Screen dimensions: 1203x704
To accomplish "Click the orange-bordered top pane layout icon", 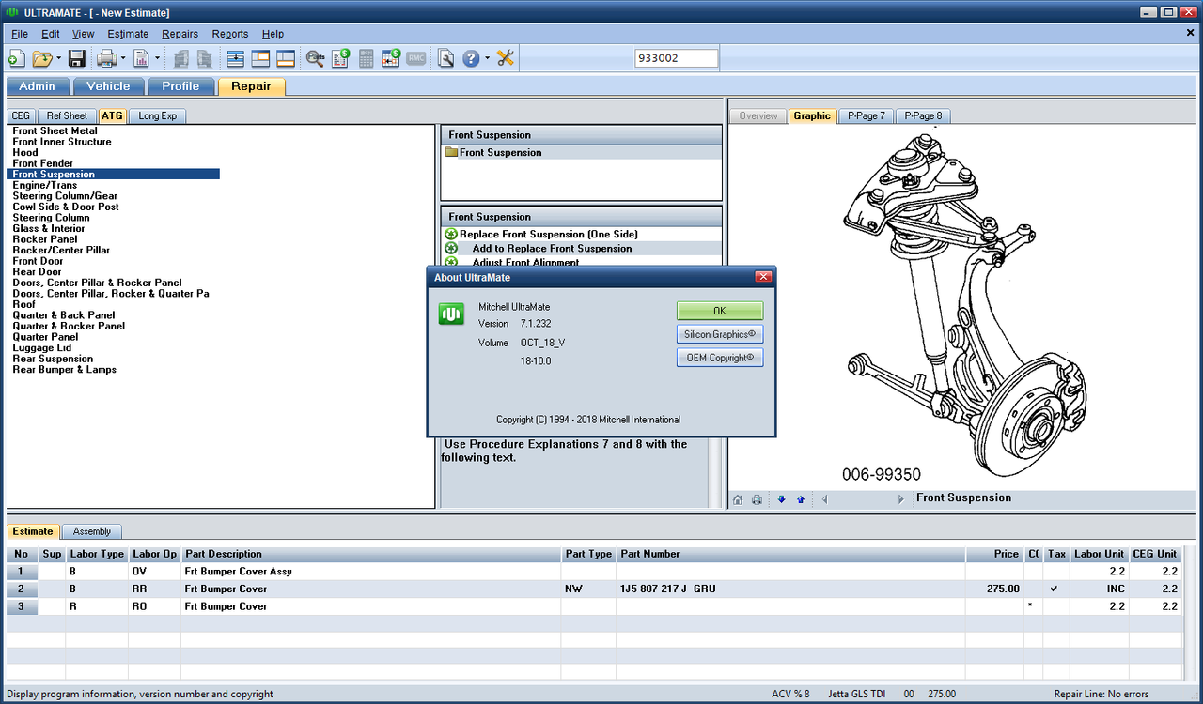I will pyautogui.click(x=260, y=58).
